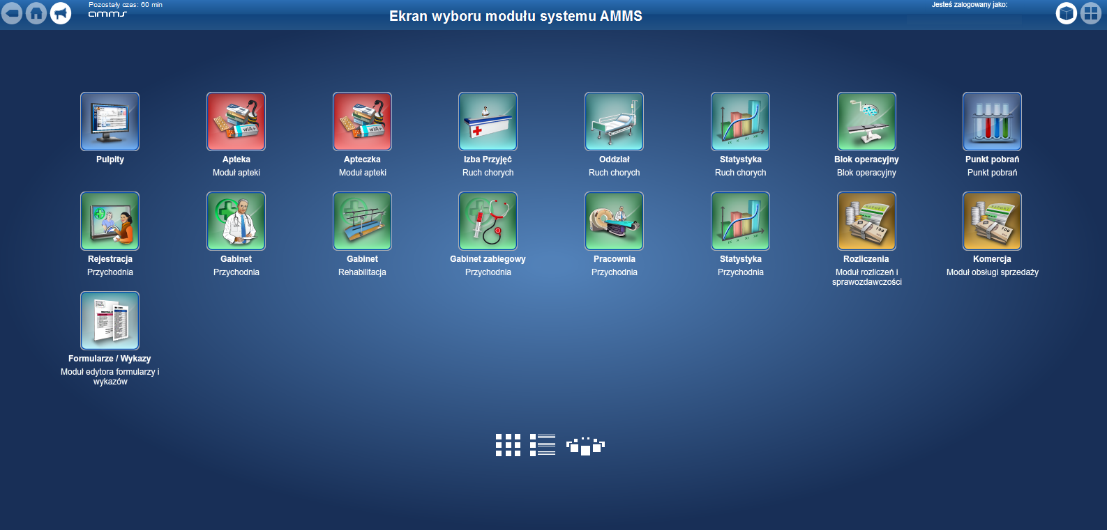Click 'Moduł edytora formularzy i wykazów' subtitle
This screenshot has height=530, width=1107.
pyautogui.click(x=110, y=377)
